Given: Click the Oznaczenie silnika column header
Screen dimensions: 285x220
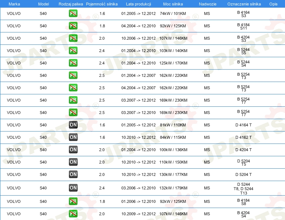Looking at the screenshot, I should 244,4.
